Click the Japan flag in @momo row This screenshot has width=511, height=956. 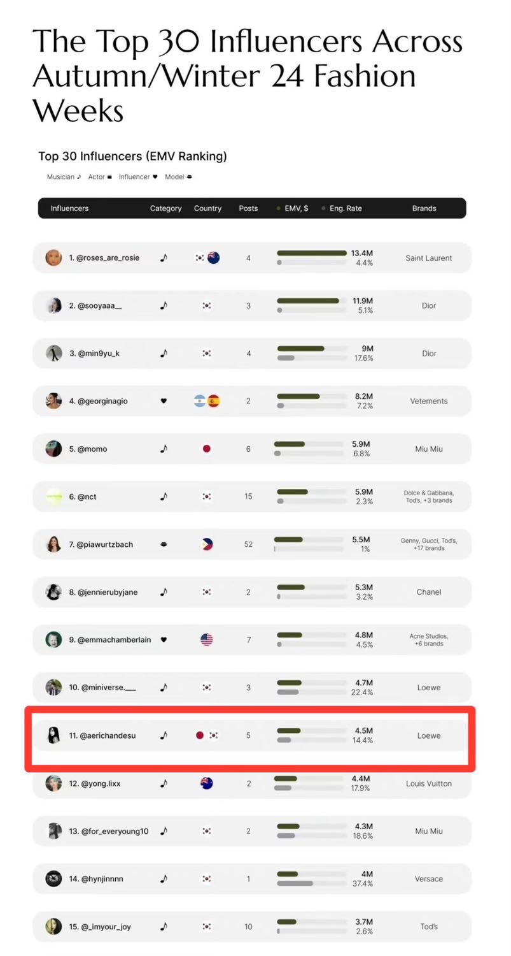click(207, 449)
